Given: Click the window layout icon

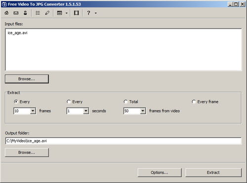Looking at the screenshot, I should point(60,13).
